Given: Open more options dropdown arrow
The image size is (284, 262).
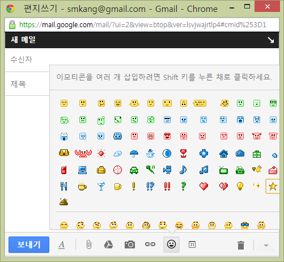Looking at the screenshot, I should (x=266, y=246).
